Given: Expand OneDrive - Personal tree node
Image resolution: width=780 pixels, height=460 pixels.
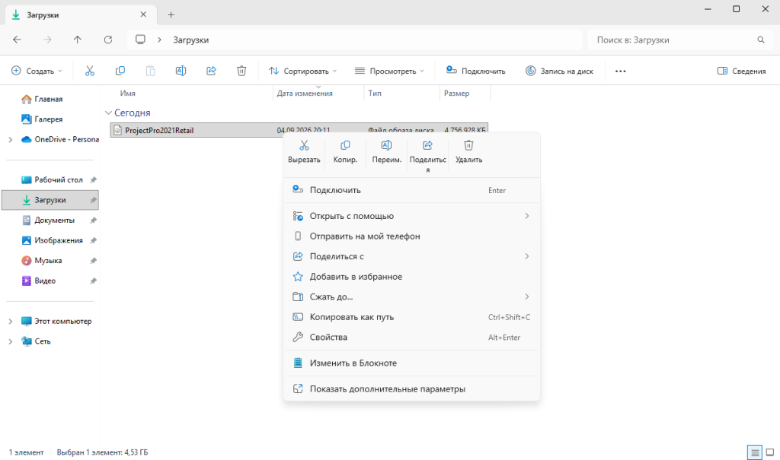Looking at the screenshot, I should tap(11, 140).
